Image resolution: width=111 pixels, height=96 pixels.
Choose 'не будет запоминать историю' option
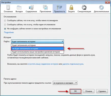(37, 49)
